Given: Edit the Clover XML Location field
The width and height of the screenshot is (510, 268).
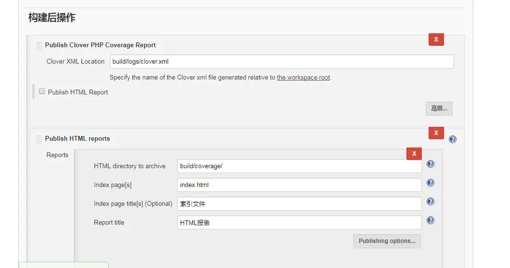Looking at the screenshot, I should coord(282,62).
